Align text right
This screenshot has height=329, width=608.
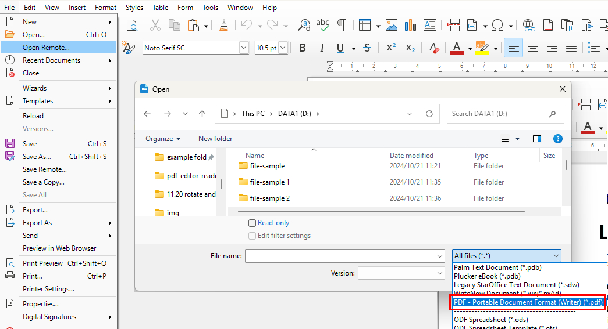[552, 48]
